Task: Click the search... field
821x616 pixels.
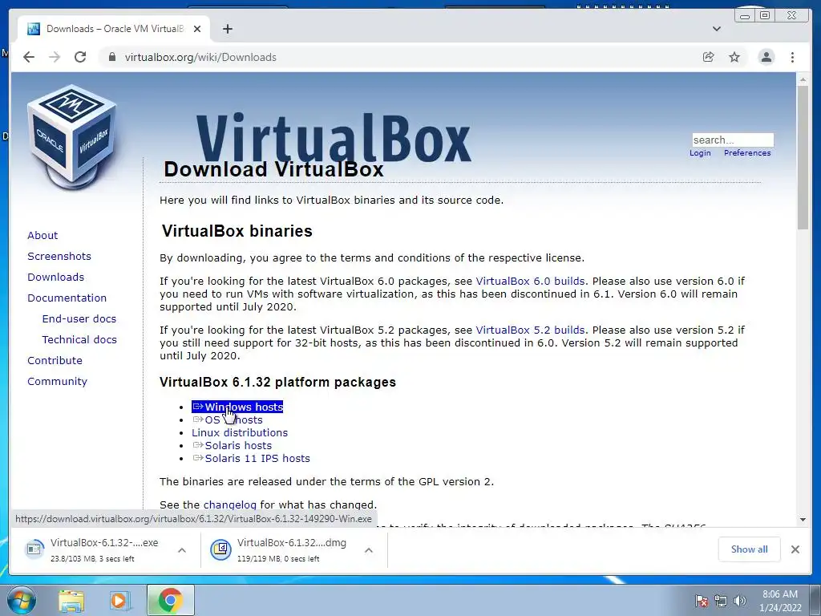Action: [x=733, y=140]
